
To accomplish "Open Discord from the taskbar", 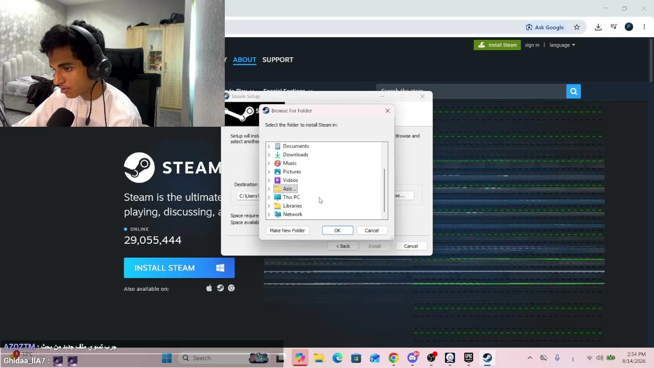I will (412, 358).
